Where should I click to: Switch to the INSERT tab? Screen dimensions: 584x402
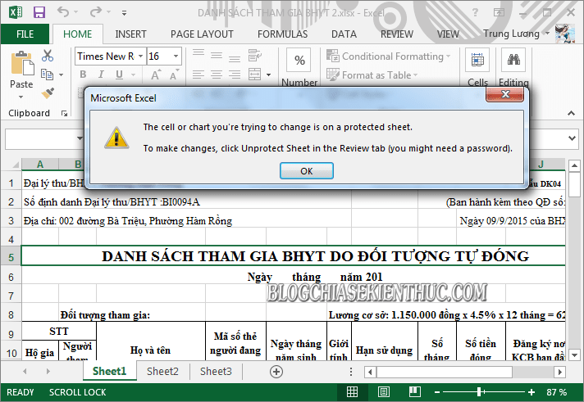(x=130, y=34)
